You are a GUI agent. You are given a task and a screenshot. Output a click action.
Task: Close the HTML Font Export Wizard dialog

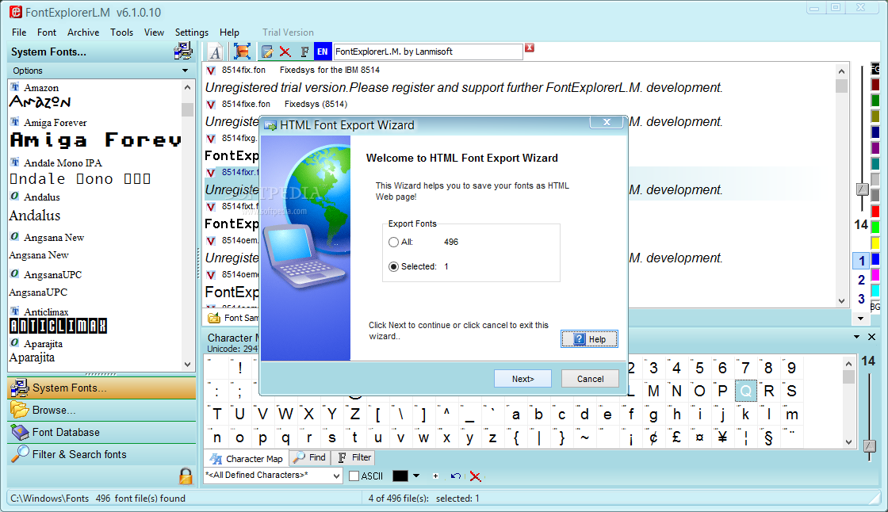(x=607, y=122)
